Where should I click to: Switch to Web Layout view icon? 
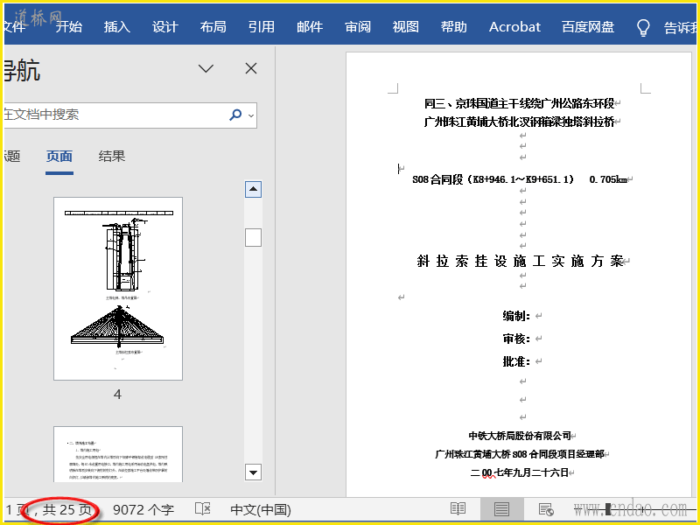pos(546,508)
